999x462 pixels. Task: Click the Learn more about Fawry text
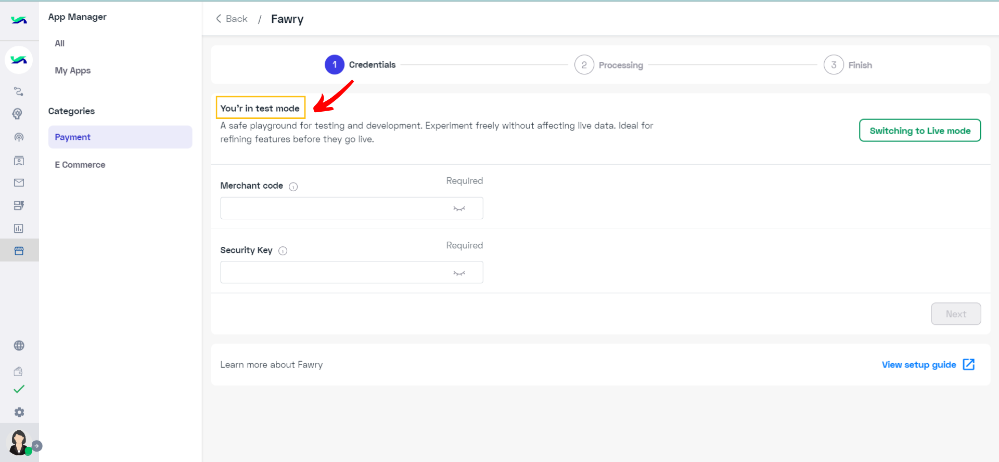coord(272,365)
